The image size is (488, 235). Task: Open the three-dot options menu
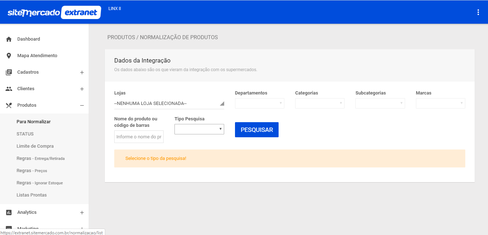pos(478,12)
